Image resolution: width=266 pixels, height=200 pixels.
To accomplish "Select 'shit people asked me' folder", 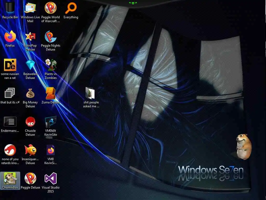I will point(90,93).
